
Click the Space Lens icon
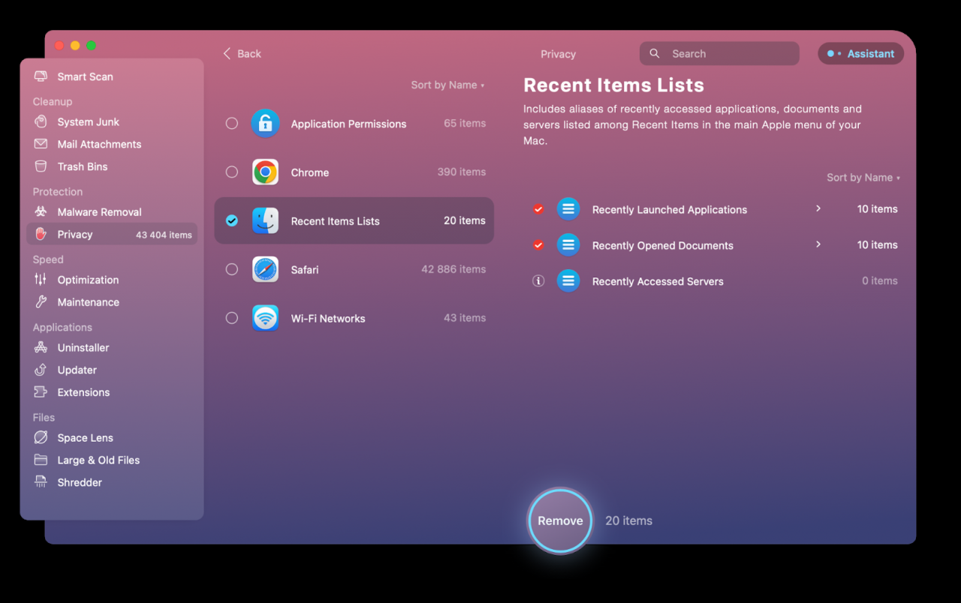coord(41,437)
